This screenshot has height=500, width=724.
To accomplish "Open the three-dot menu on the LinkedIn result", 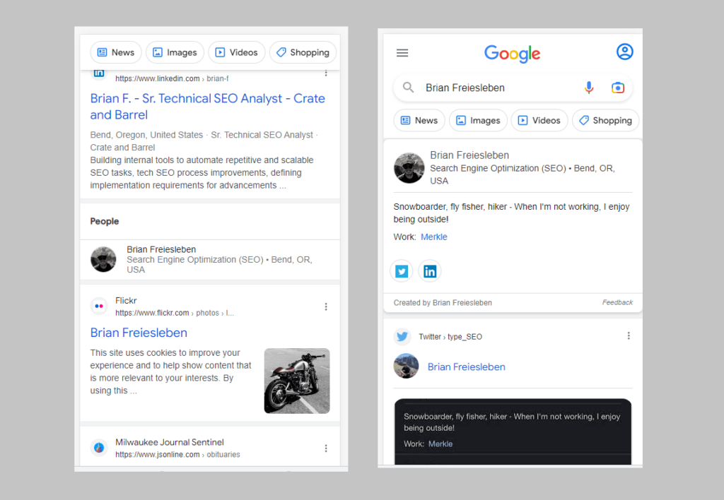I will (326, 73).
